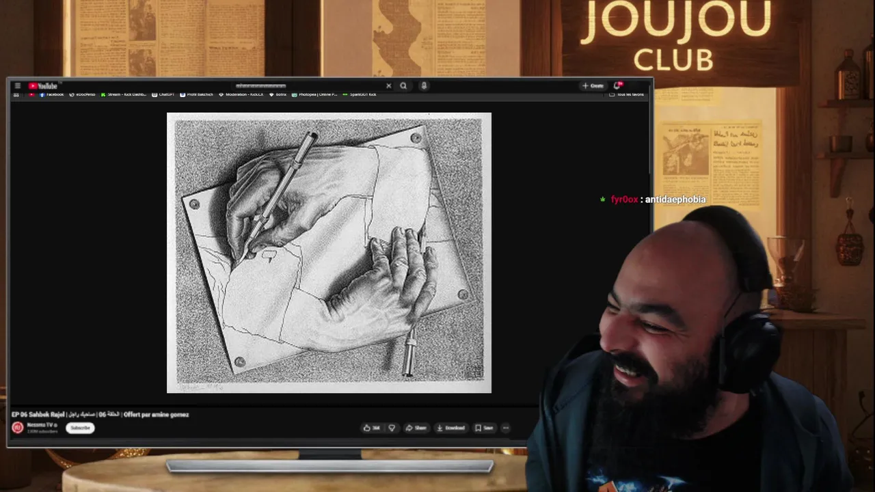Click the YouTube search magnifier button
The image size is (875, 492).
coord(403,86)
